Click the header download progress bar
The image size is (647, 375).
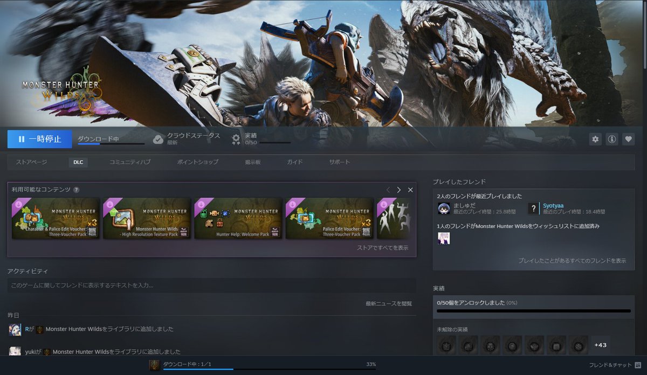coord(111,144)
